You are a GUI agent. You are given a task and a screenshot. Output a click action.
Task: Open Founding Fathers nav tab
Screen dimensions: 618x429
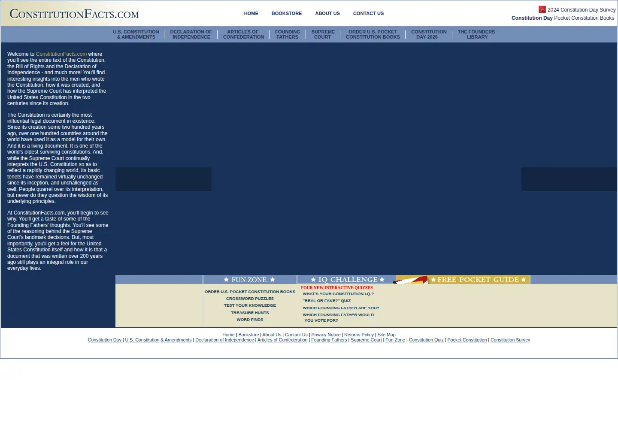tap(288, 34)
